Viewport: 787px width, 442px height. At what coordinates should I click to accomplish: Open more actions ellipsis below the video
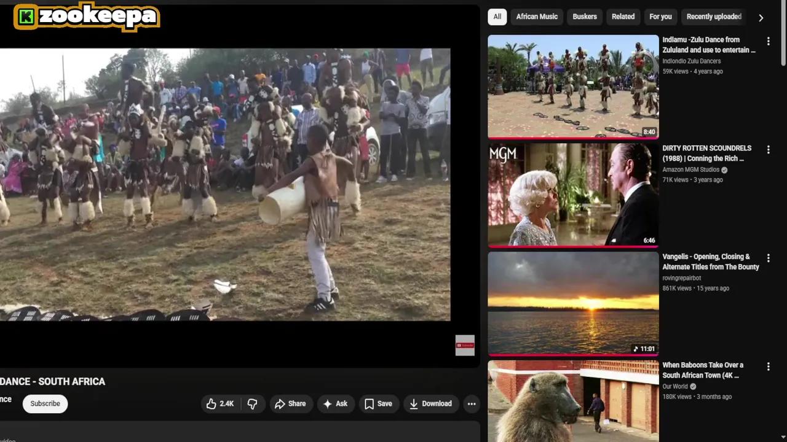[472, 403]
